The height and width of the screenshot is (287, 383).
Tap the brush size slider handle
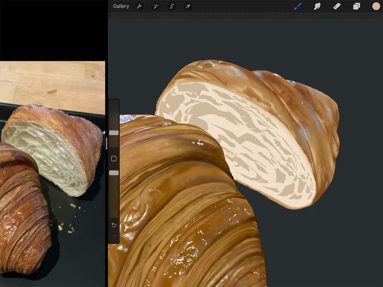[114, 133]
